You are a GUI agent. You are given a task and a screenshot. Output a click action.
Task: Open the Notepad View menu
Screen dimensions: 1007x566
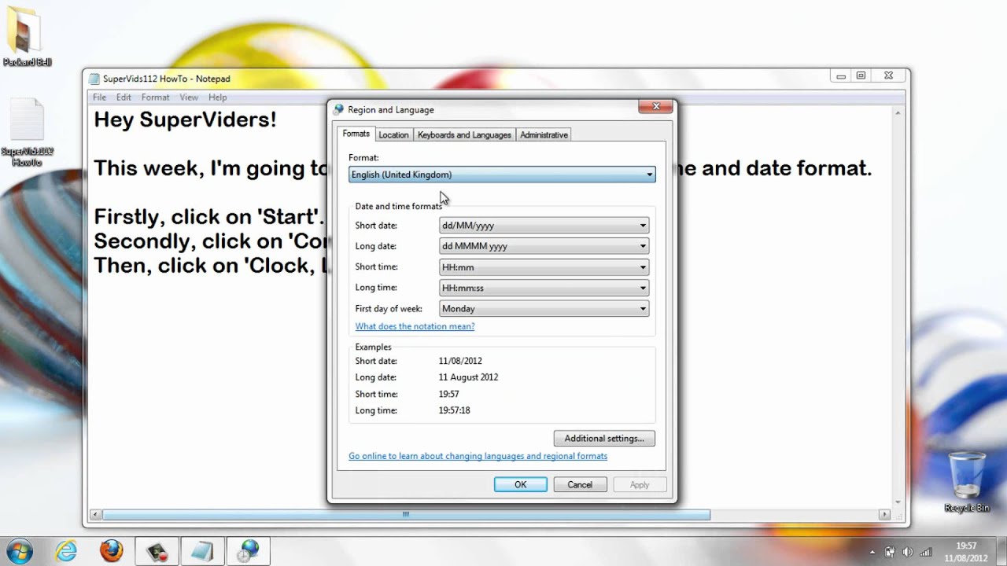pyautogui.click(x=189, y=97)
